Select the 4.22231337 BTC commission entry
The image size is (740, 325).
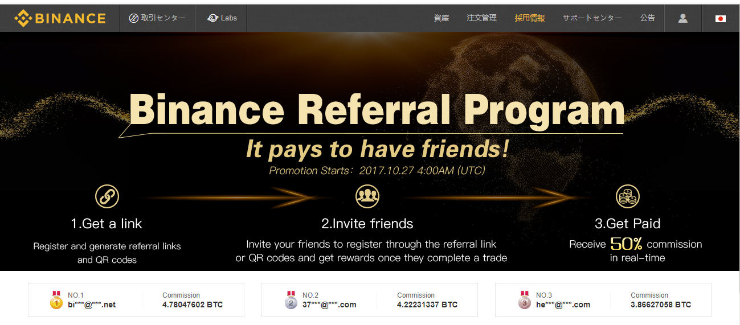click(x=427, y=305)
